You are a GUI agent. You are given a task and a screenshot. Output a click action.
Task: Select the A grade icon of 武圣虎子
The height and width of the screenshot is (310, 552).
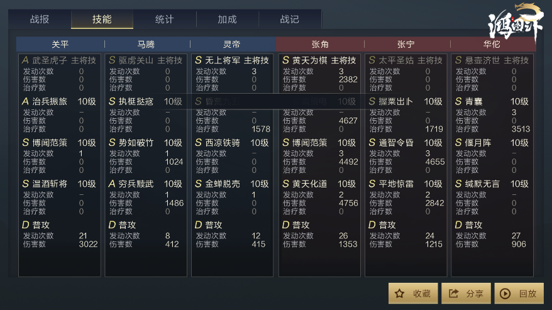25,60
